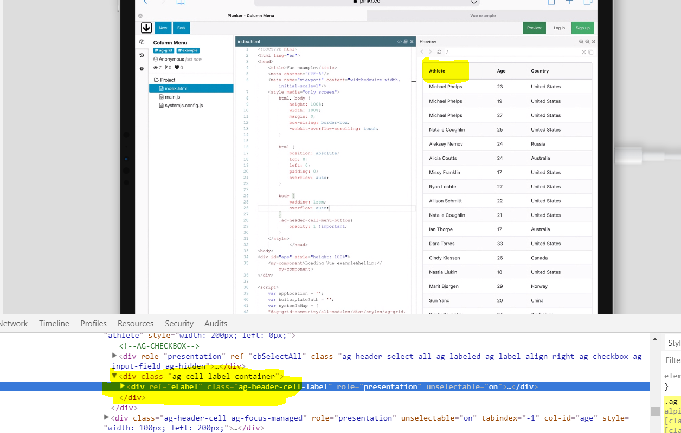
Task: Open preview in a new window
Action: [x=591, y=52]
